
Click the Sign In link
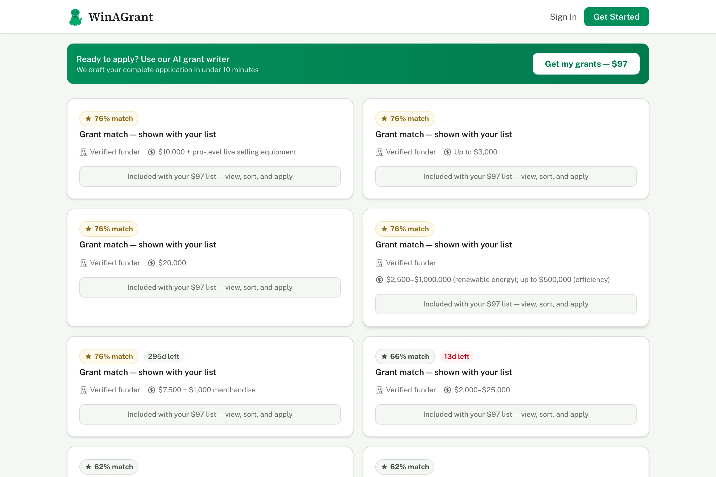(x=563, y=17)
